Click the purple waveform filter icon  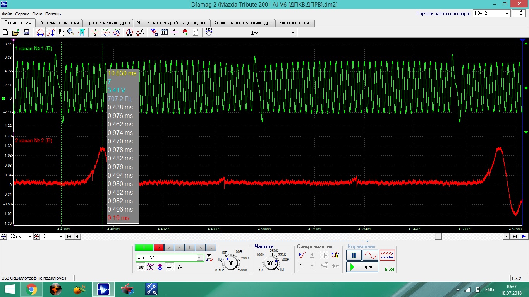coord(151,267)
